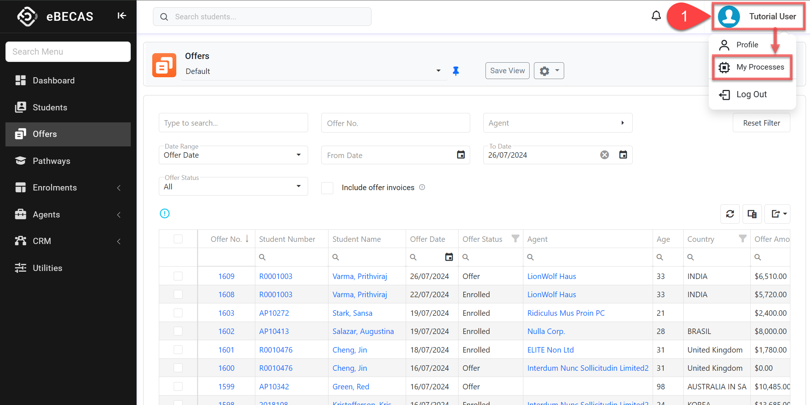Viewport: 810px width, 405px height.
Task: Collapse the sidebar with the arrow icon
Action: tap(122, 16)
